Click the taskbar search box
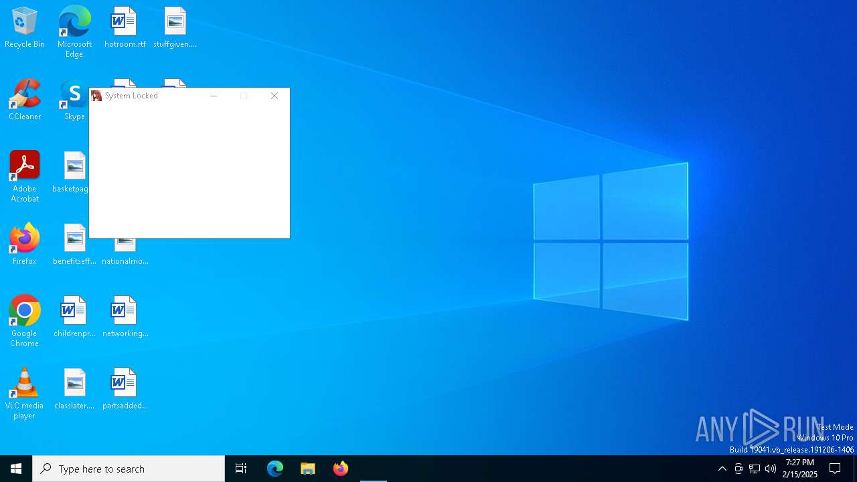This screenshot has width=857, height=482. pyautogui.click(x=129, y=469)
